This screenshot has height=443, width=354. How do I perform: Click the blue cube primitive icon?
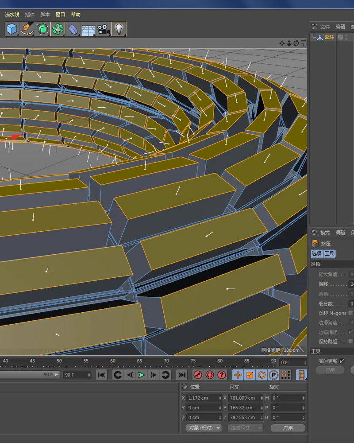(x=11, y=29)
